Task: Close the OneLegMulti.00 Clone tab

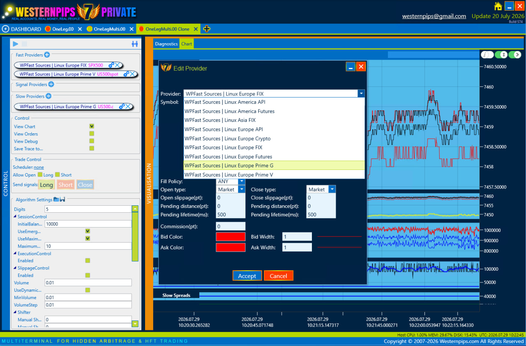Action: pos(196,29)
